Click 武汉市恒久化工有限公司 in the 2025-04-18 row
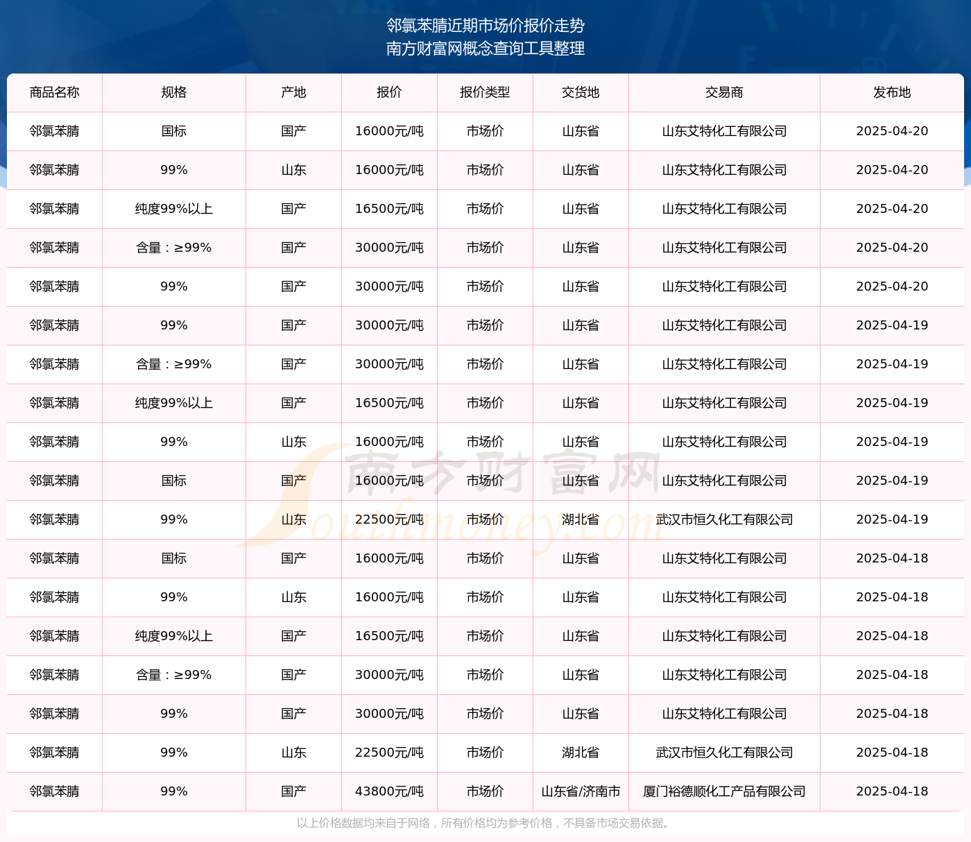The height and width of the screenshot is (842, 971). 725,753
